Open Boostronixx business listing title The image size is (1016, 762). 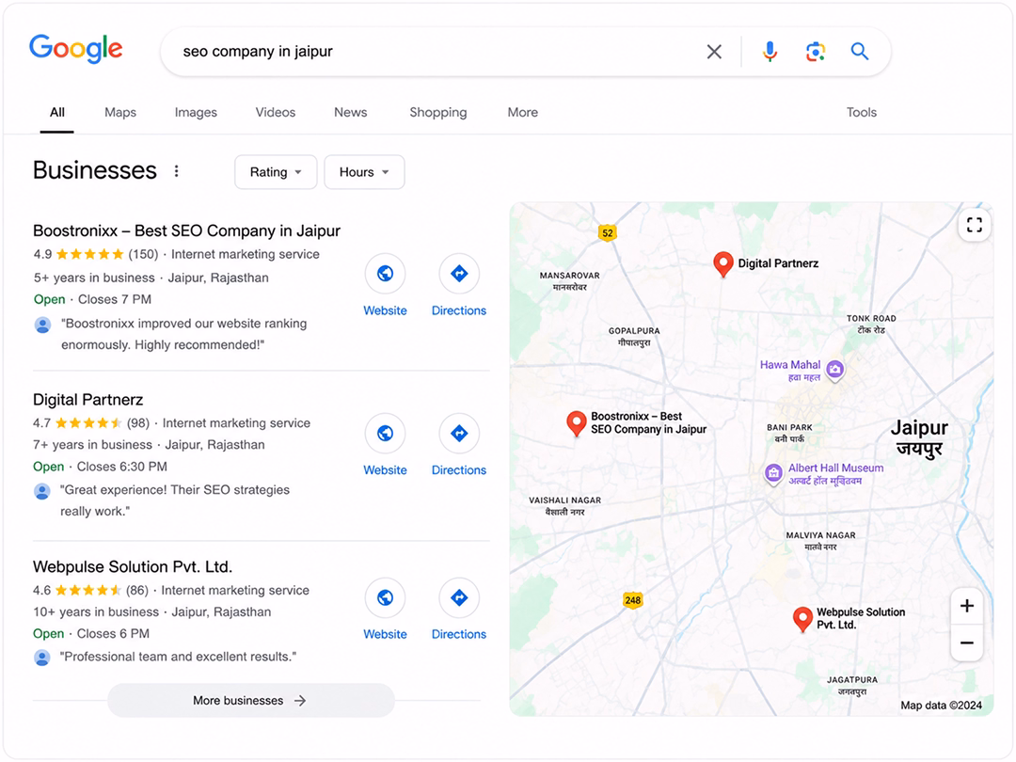pos(186,230)
